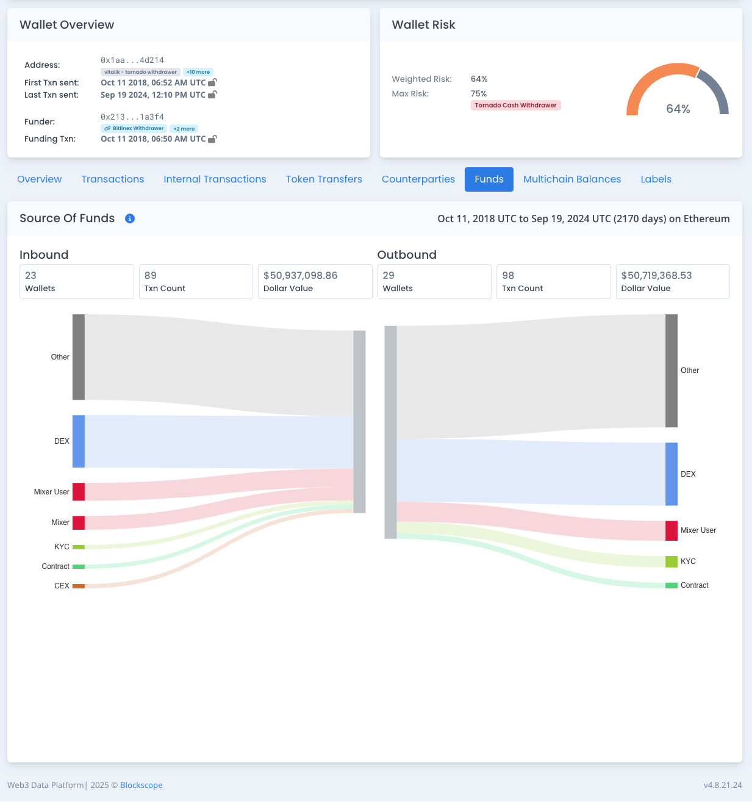Click the orange inbound CEX node

tap(79, 586)
